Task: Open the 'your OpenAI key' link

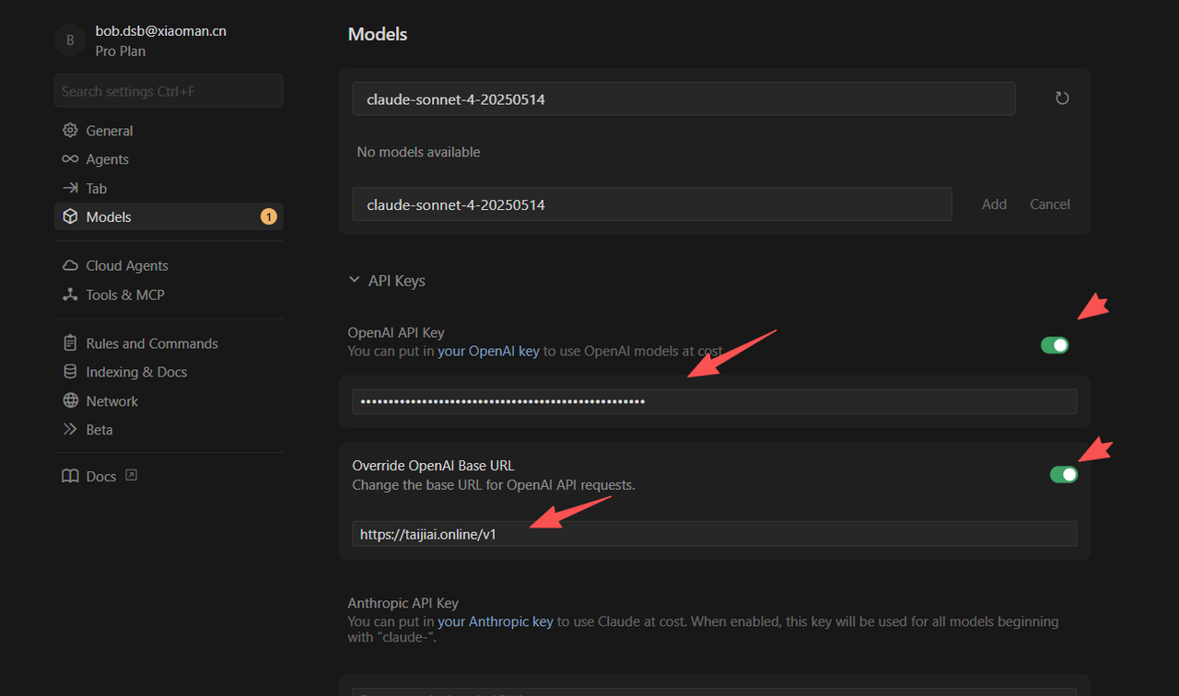Action: pos(488,351)
